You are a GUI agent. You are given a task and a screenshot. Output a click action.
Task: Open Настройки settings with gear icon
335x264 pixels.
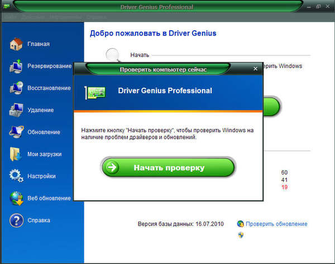pyautogui.click(x=32, y=176)
